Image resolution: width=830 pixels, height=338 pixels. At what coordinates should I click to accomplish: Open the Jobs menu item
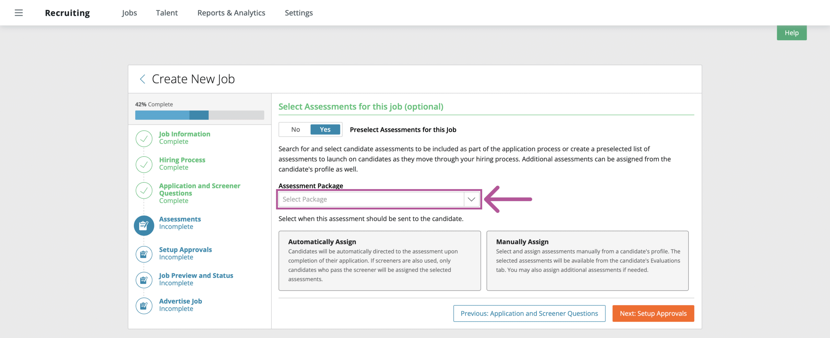point(129,13)
